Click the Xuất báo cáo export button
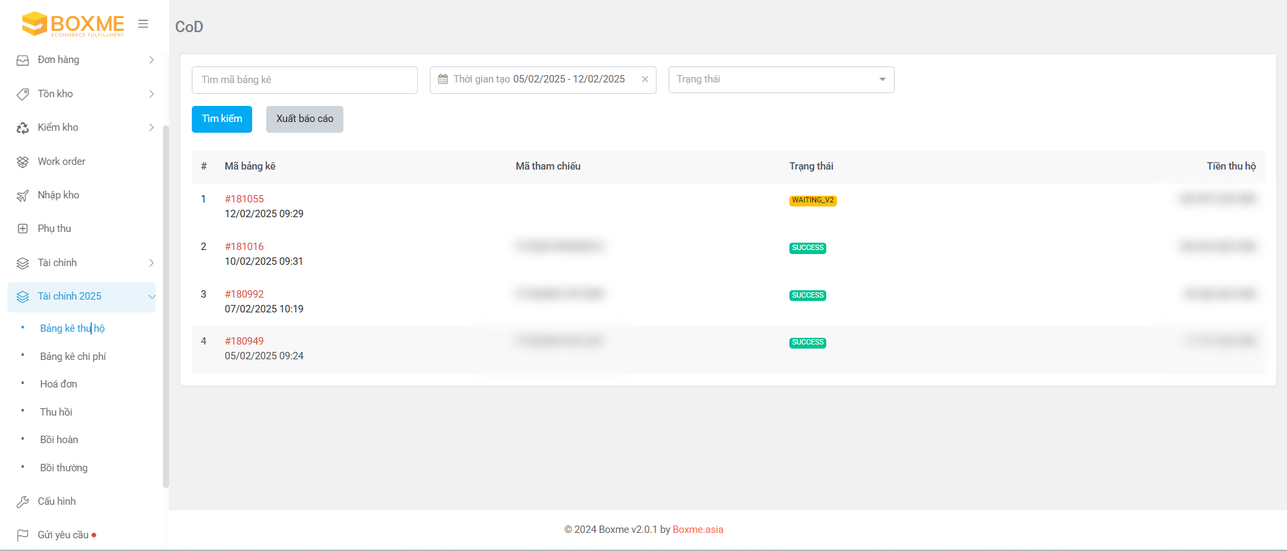This screenshot has width=1287, height=551. (304, 119)
